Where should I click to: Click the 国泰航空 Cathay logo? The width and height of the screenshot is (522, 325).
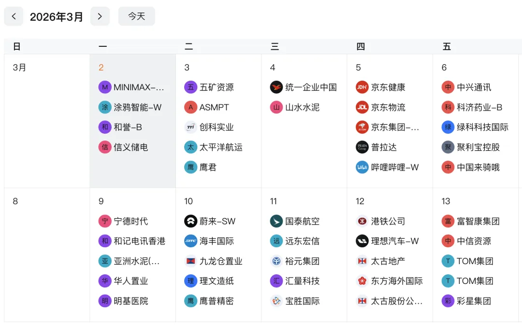(x=276, y=221)
